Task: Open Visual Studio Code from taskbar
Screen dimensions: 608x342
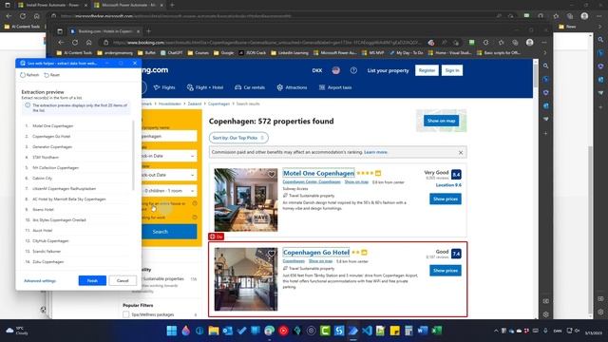Action: coord(367,331)
